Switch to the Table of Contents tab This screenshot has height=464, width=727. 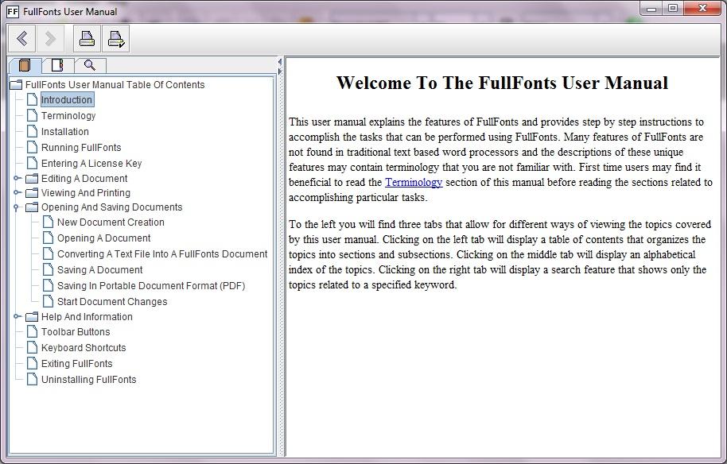tap(25, 65)
